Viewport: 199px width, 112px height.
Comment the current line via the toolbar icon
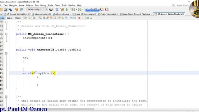(x=88, y=18)
